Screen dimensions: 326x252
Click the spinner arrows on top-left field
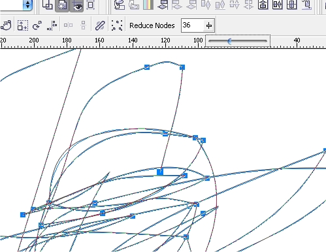point(27,5)
